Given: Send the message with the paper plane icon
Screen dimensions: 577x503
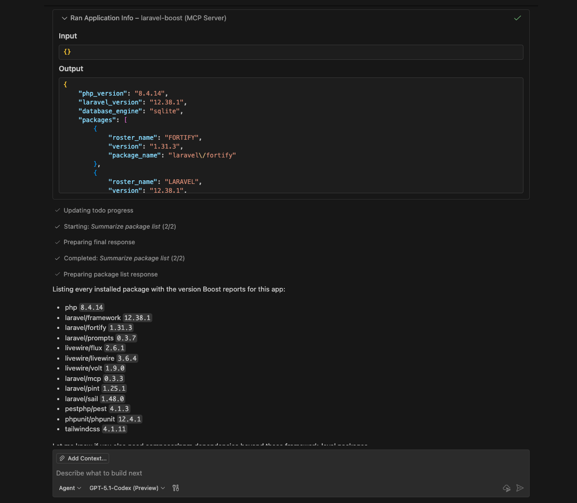Looking at the screenshot, I should [x=520, y=488].
